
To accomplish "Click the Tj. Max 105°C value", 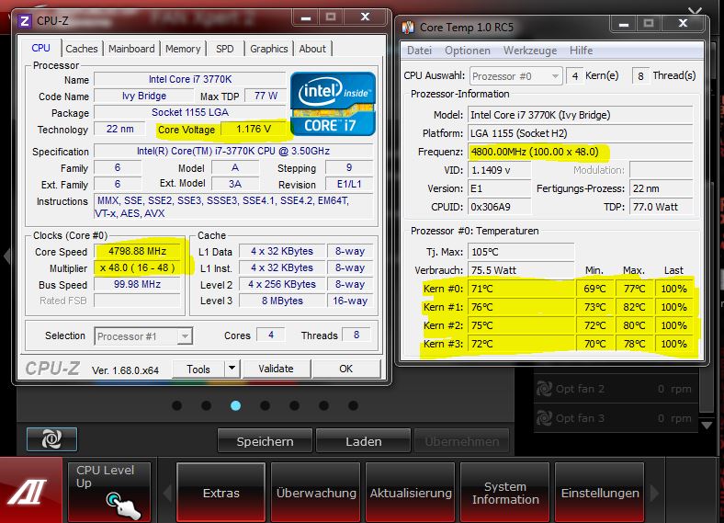I will click(x=521, y=252).
